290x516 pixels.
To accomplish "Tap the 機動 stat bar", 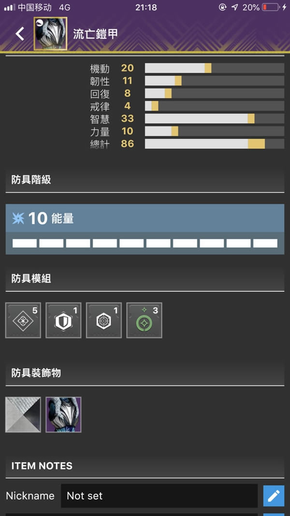I will [x=214, y=68].
